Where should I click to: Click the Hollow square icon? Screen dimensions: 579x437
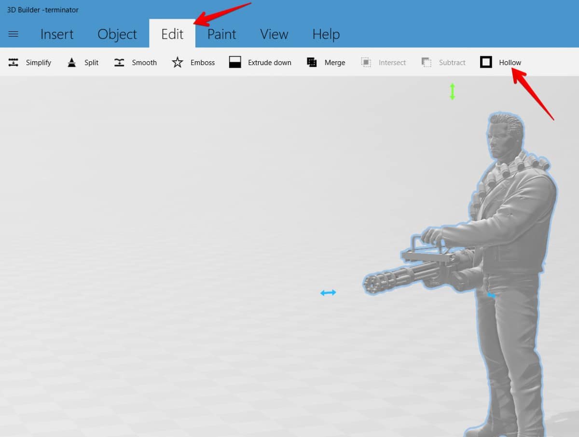coord(486,62)
